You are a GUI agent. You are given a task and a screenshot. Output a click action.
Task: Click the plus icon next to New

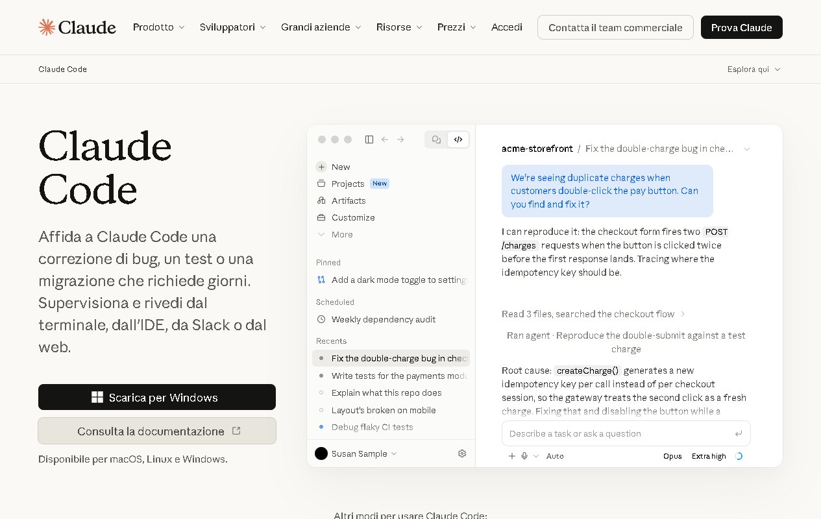(321, 167)
